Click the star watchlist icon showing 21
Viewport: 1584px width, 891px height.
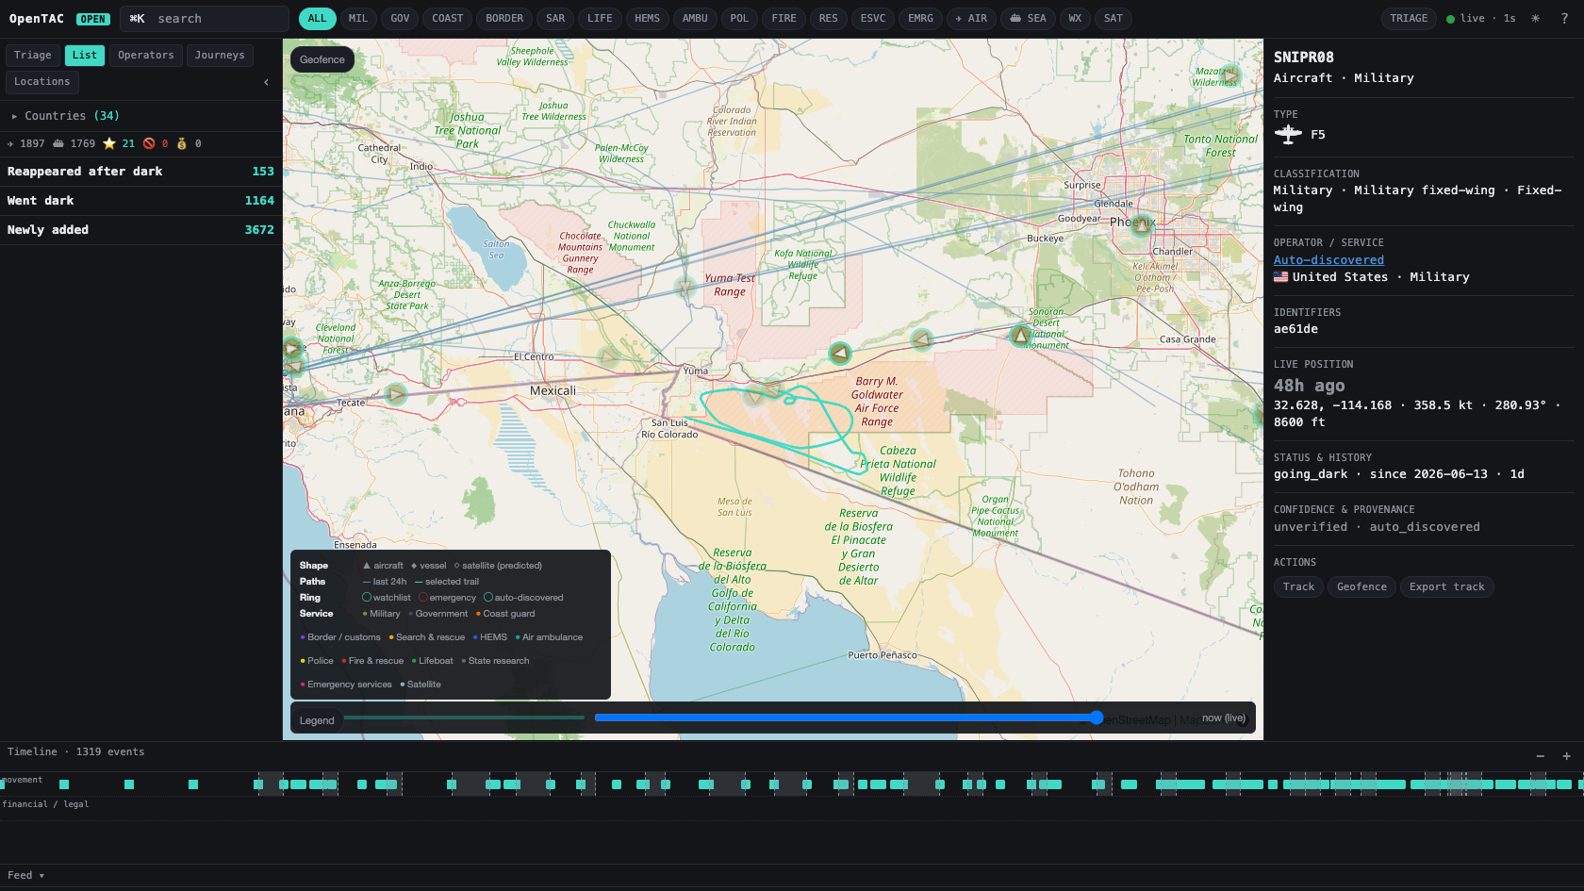pos(109,143)
